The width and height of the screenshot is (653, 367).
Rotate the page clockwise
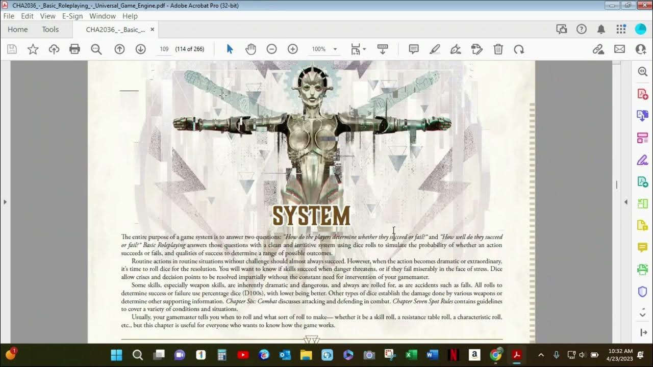coord(519,49)
